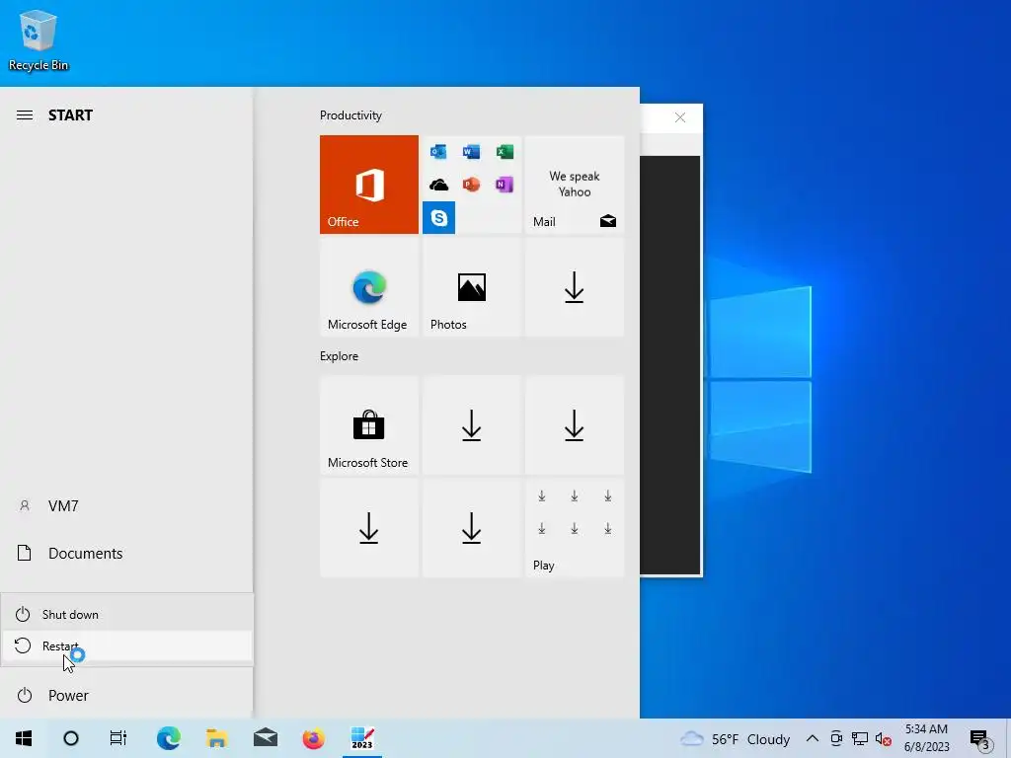The width and height of the screenshot is (1011, 758).
Task: Collapse the START hamburger menu
Action: pos(25,115)
